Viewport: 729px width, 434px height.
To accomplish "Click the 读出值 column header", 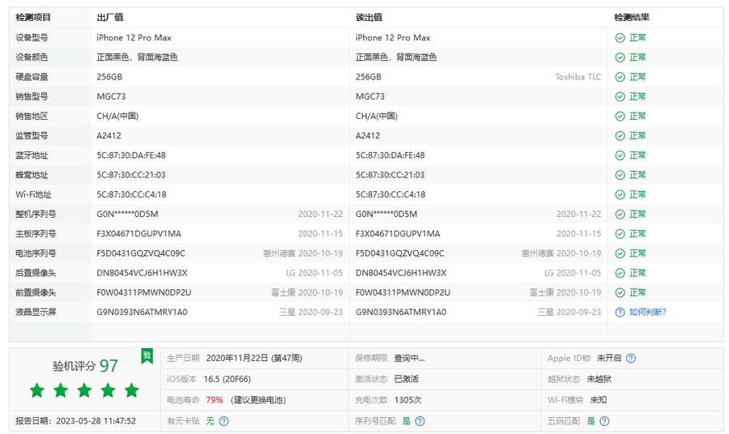I will coord(369,17).
